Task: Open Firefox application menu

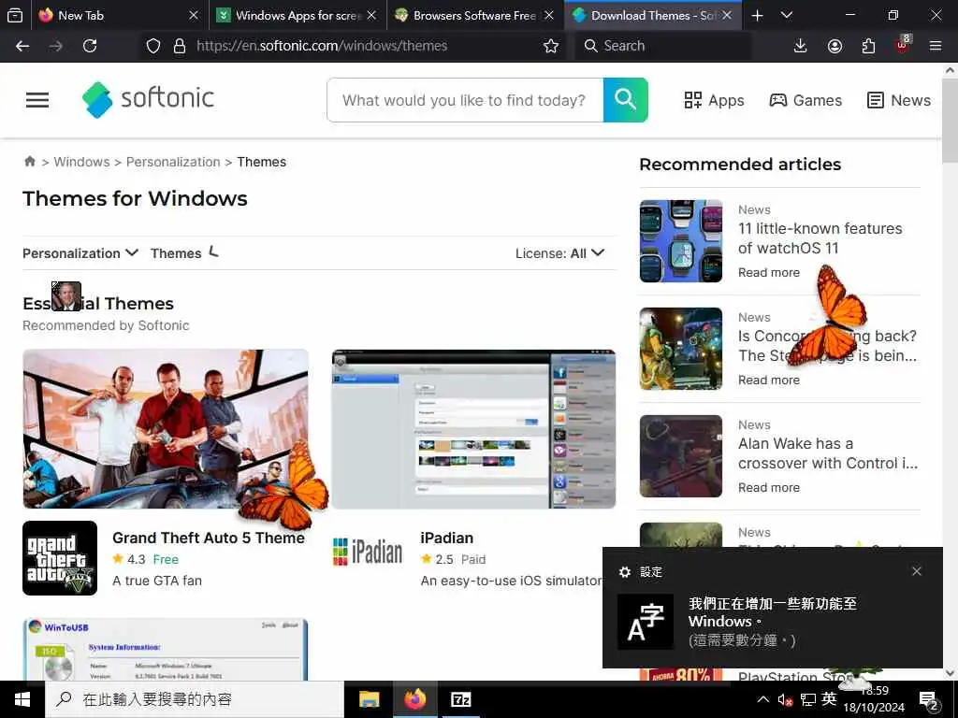Action: point(935,46)
